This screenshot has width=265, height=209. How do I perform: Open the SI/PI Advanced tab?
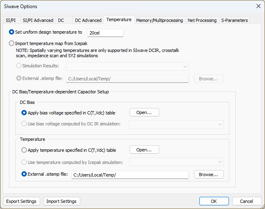[x=38, y=20]
